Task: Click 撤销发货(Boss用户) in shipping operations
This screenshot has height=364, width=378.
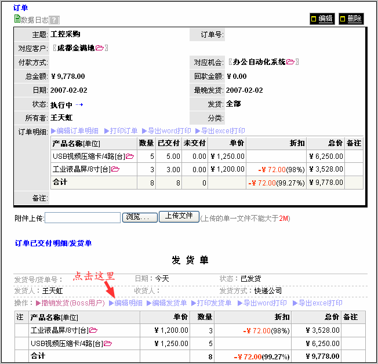Action: [70, 303]
